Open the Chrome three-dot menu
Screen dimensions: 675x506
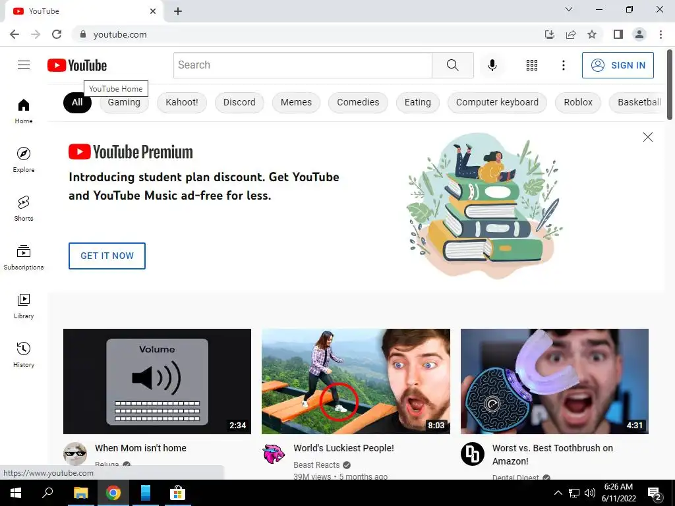(660, 34)
